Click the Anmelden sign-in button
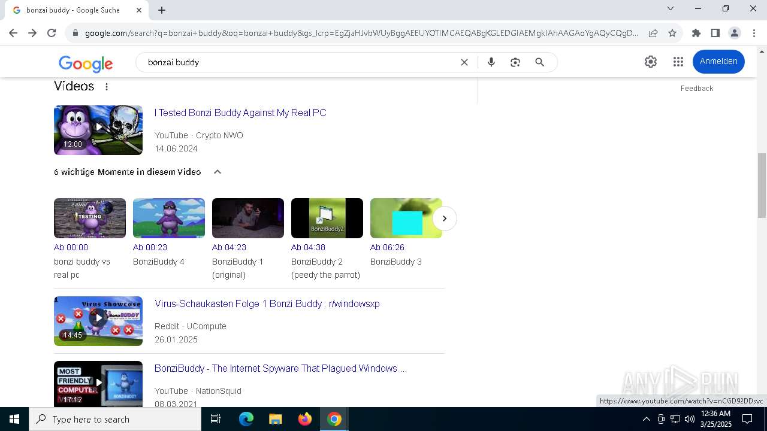The width and height of the screenshot is (767, 431). (x=718, y=62)
